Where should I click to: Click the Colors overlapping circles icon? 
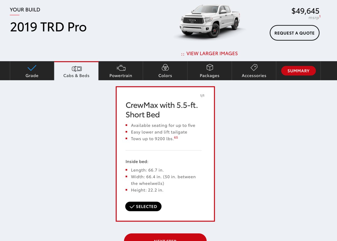coord(165,68)
